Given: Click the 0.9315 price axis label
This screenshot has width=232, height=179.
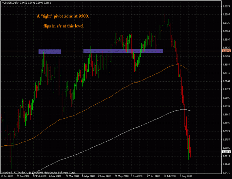Looking at the screenshot, I should 226,73.
